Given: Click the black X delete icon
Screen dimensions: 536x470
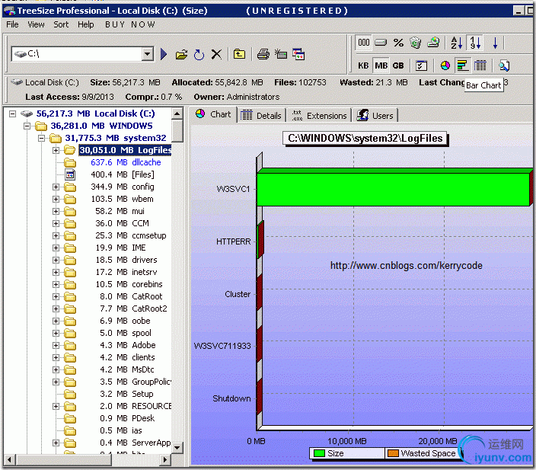Looking at the screenshot, I should pyautogui.click(x=217, y=54).
